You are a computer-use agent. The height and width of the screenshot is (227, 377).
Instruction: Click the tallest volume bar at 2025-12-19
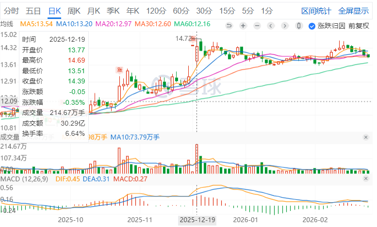point(197,159)
